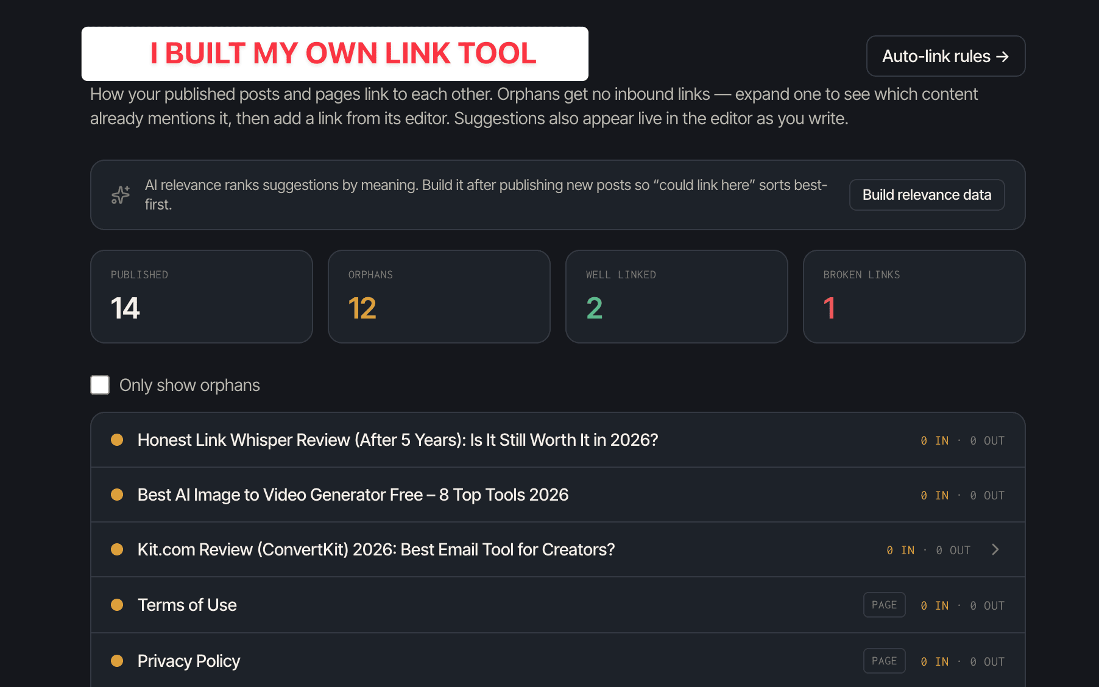The image size is (1099, 687).
Task: Click the Broken Links count card
Action: pyautogui.click(x=914, y=297)
